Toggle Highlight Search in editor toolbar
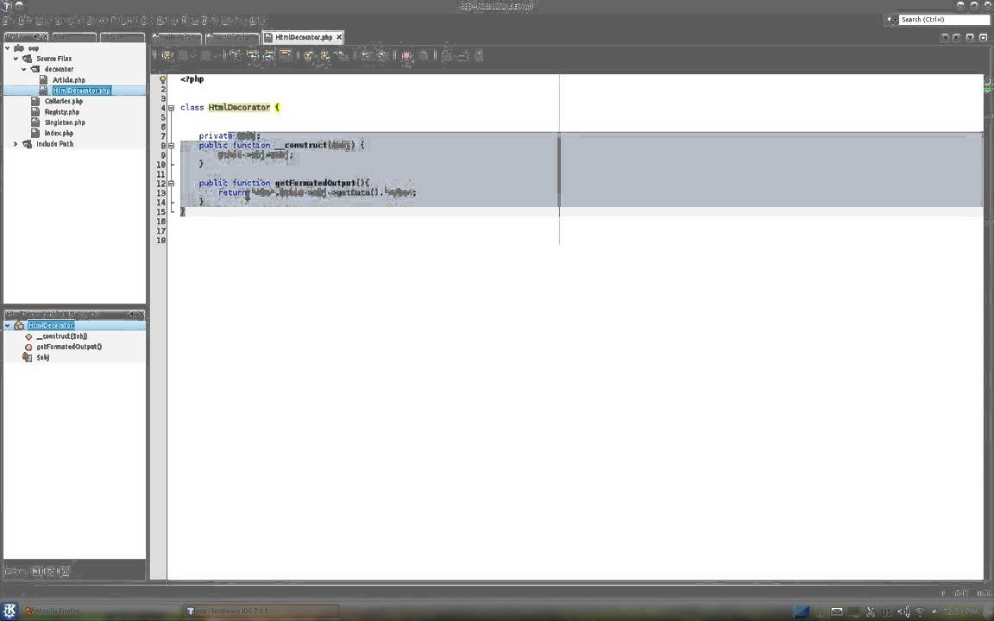This screenshot has height=621, width=994. point(286,56)
